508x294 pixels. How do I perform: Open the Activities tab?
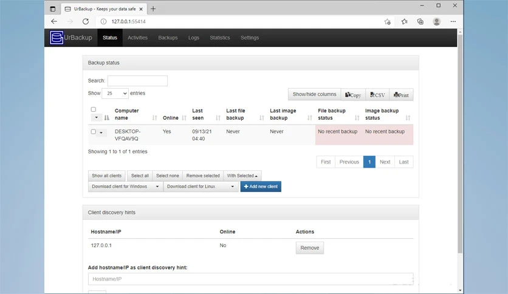tap(137, 38)
